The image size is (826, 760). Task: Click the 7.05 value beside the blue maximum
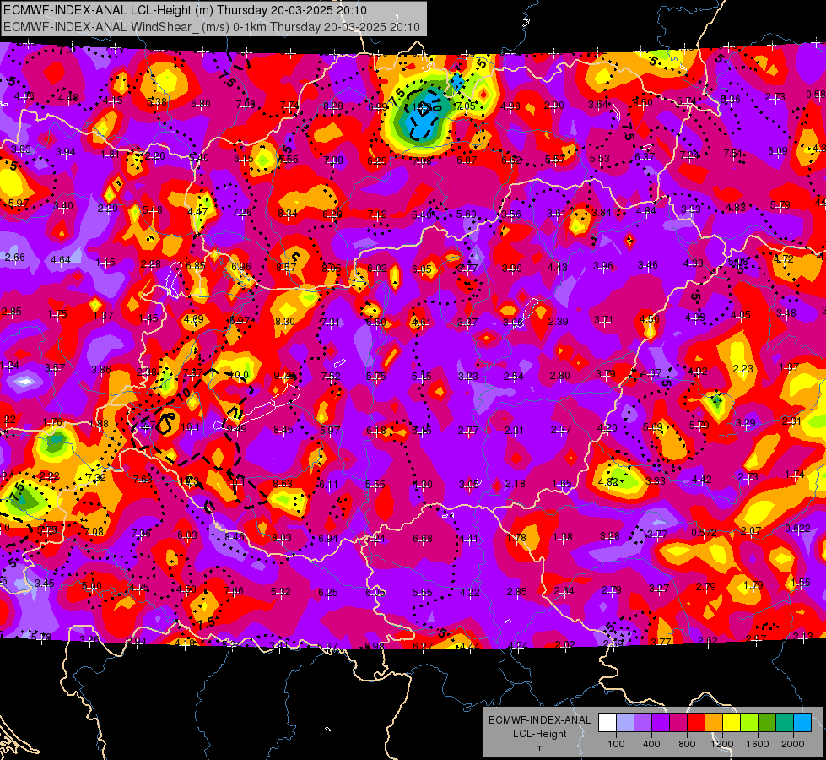466,106
